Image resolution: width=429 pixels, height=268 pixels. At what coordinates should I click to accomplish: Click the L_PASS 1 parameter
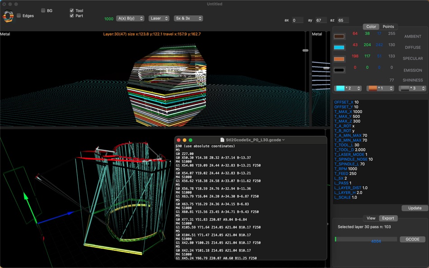click(x=343, y=183)
